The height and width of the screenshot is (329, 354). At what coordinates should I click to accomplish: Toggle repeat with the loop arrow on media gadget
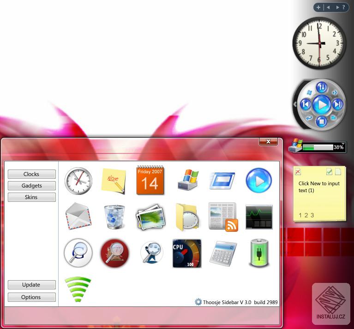point(309,117)
